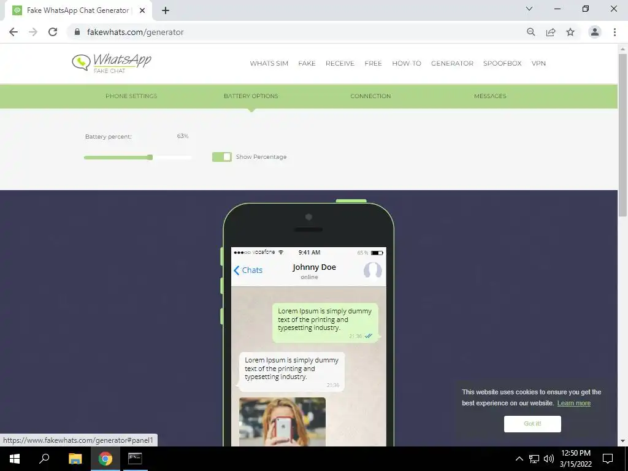Open the Messages tab
The width and height of the screenshot is (628, 471).
[x=490, y=96]
